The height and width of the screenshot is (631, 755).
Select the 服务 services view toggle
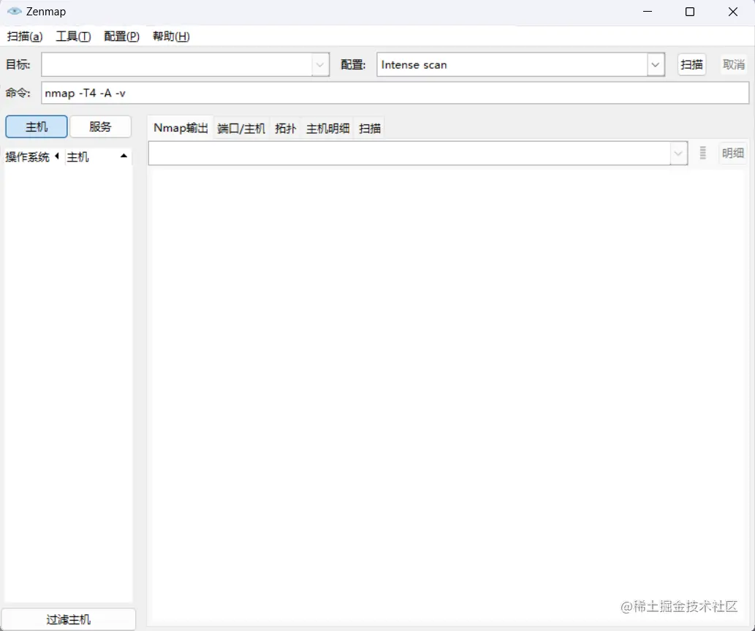pyautogui.click(x=100, y=126)
